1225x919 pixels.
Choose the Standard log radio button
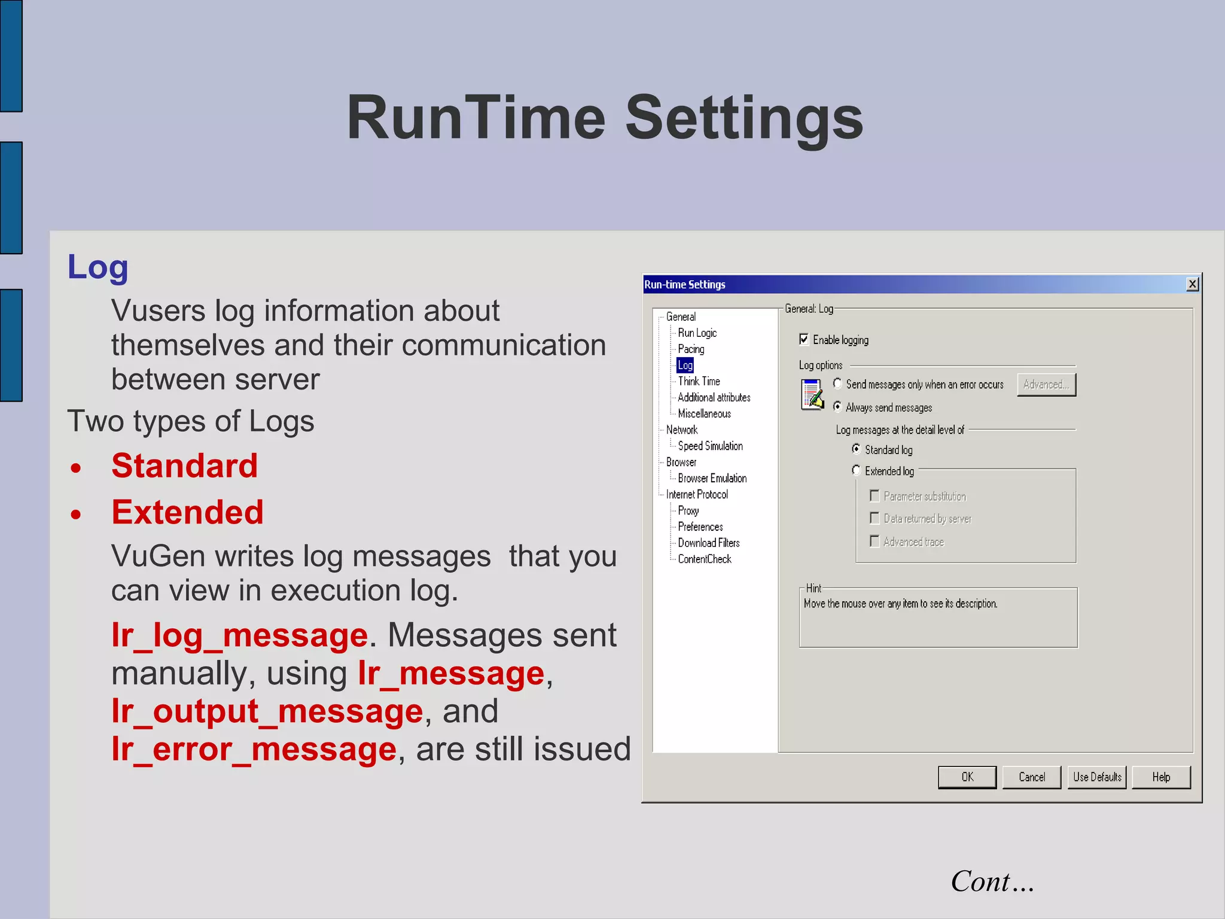coord(857,449)
